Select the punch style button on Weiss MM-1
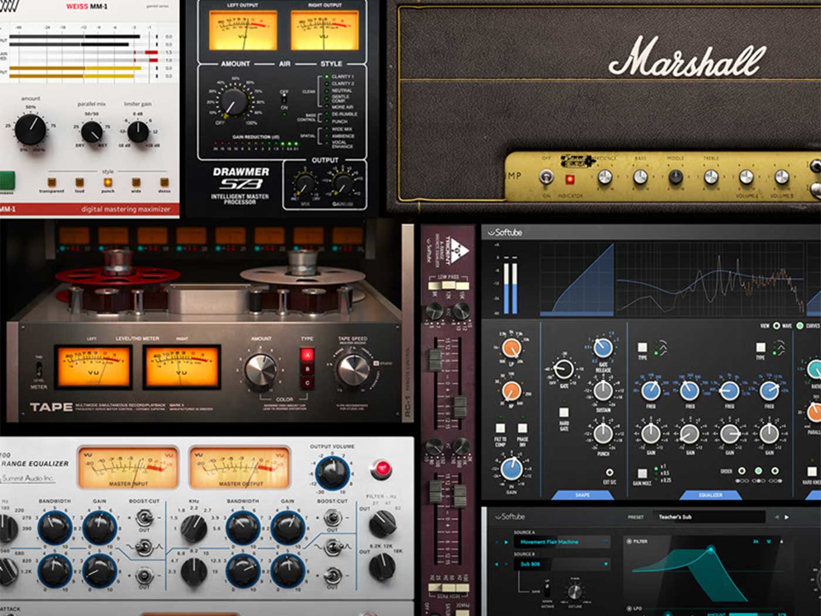 click(108, 182)
